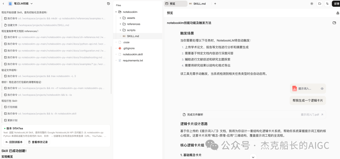
Task: Click the markdown icon in SKILL.md tab
Action: (190, 4)
